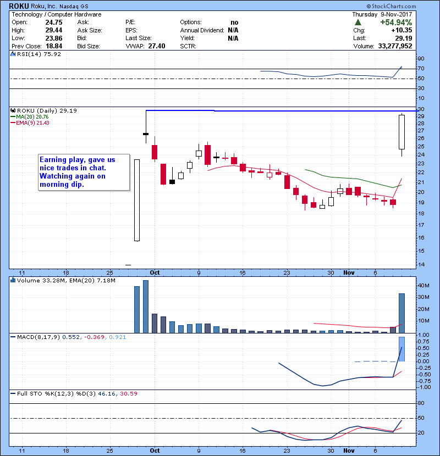Screen dimensions: 440x456
Task: Select the blue earnings play annotation box
Action: pos(84,172)
